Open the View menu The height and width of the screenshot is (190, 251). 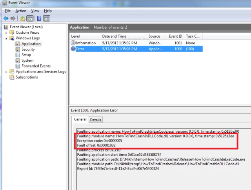click(35, 11)
